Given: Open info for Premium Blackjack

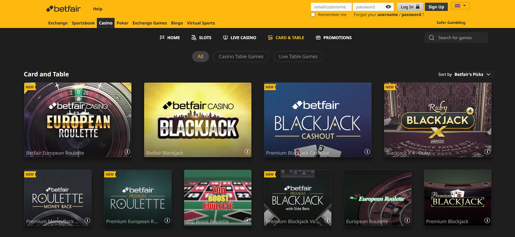Looking at the screenshot, I should (487, 220).
